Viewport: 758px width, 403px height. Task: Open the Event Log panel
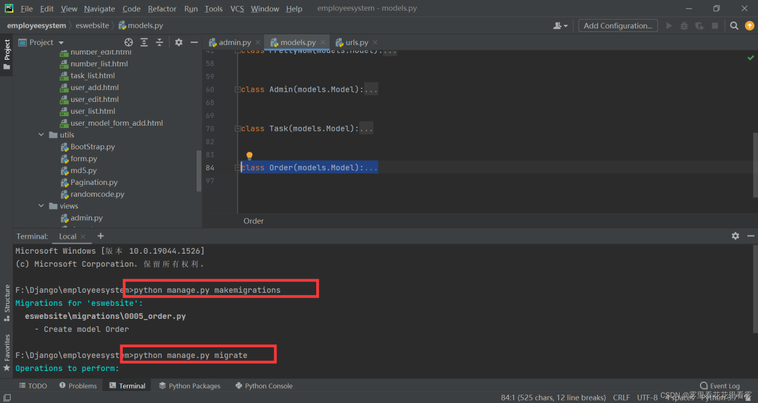coord(720,386)
